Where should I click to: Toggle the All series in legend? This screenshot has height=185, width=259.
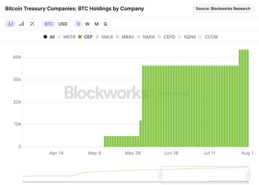(x=49, y=37)
